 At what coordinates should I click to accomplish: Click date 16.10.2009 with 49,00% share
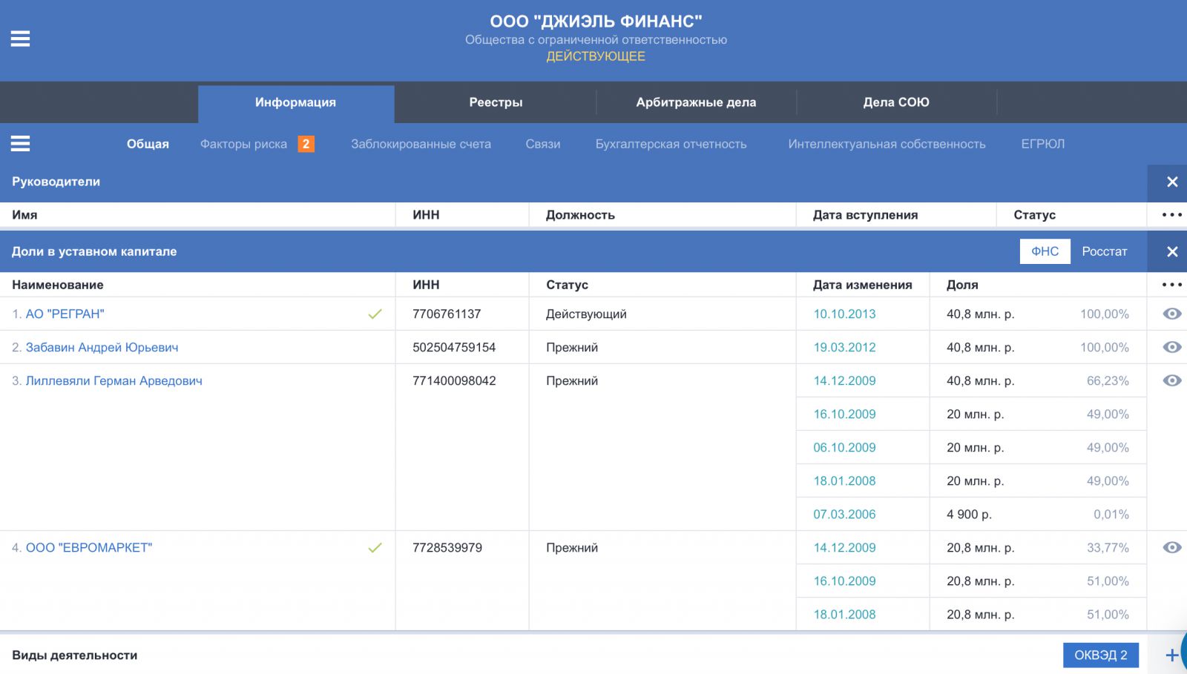844,414
